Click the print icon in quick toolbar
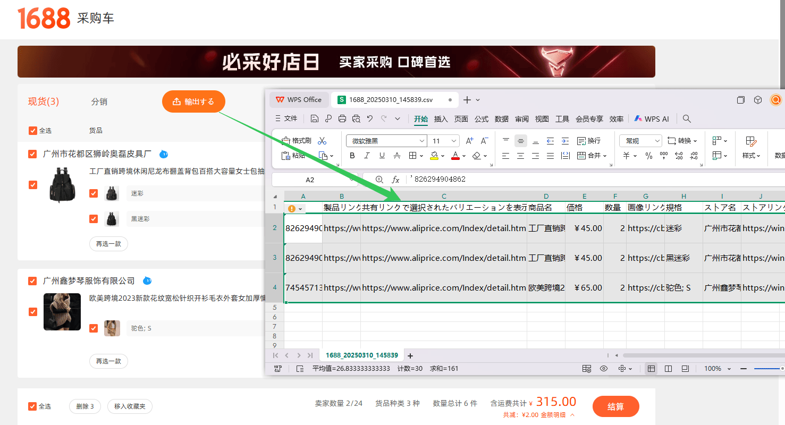 (x=342, y=118)
